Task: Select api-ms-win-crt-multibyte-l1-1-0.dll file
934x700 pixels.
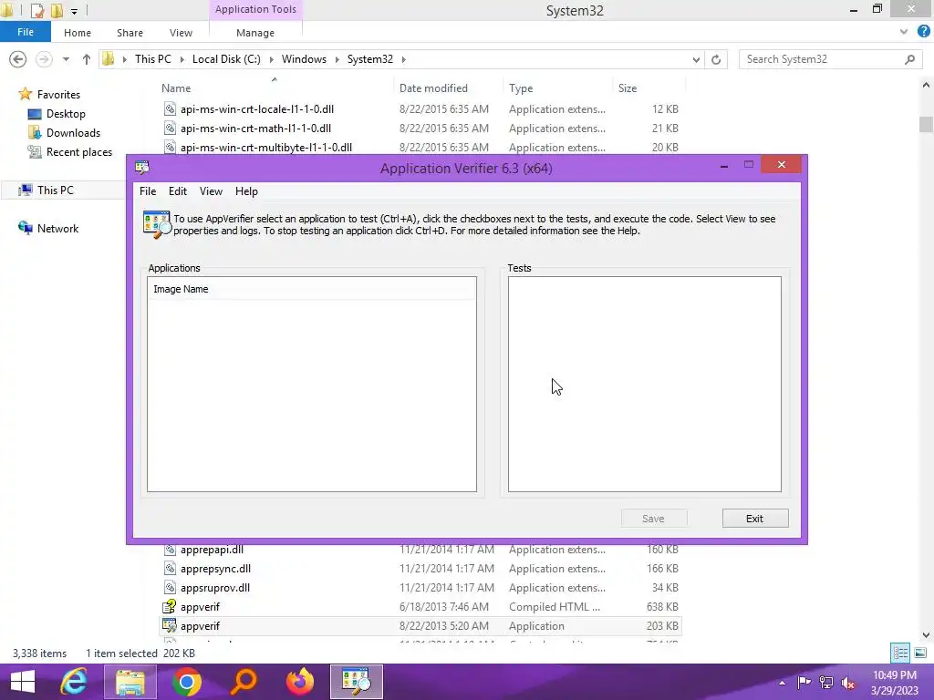Action: pyautogui.click(x=265, y=147)
